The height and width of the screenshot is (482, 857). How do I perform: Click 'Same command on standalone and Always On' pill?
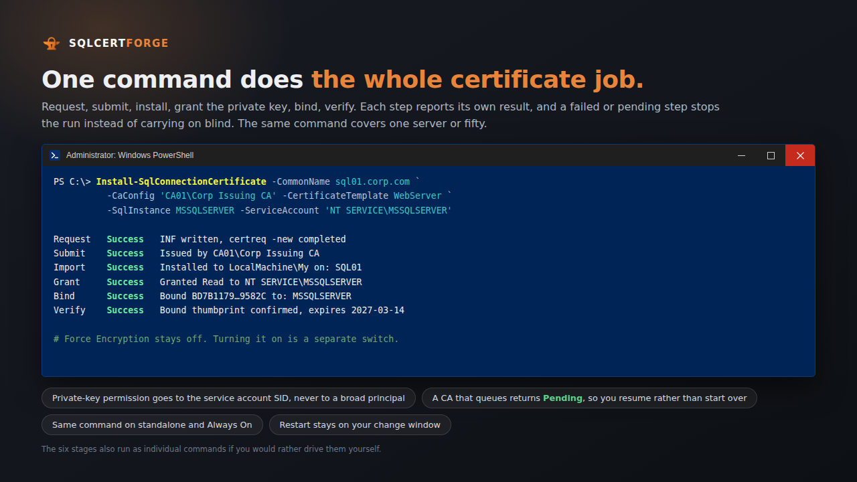[x=152, y=425]
